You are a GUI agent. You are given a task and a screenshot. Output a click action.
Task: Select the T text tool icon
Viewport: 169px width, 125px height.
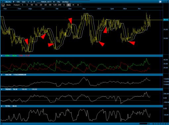coord(34,2)
